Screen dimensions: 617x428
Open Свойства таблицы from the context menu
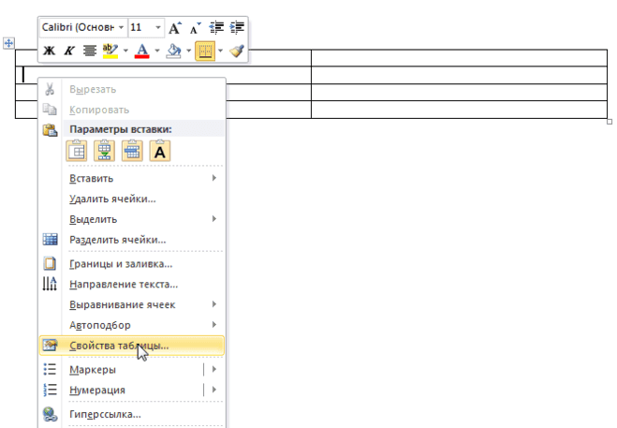click(x=119, y=346)
